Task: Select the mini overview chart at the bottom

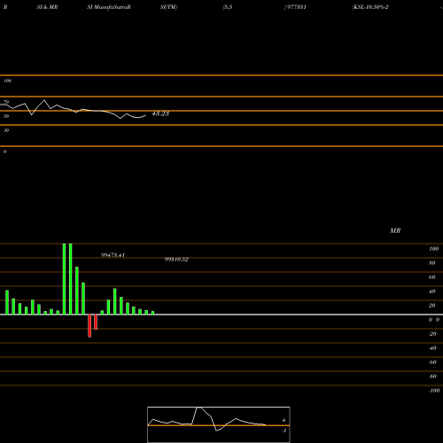Action: tap(219, 424)
